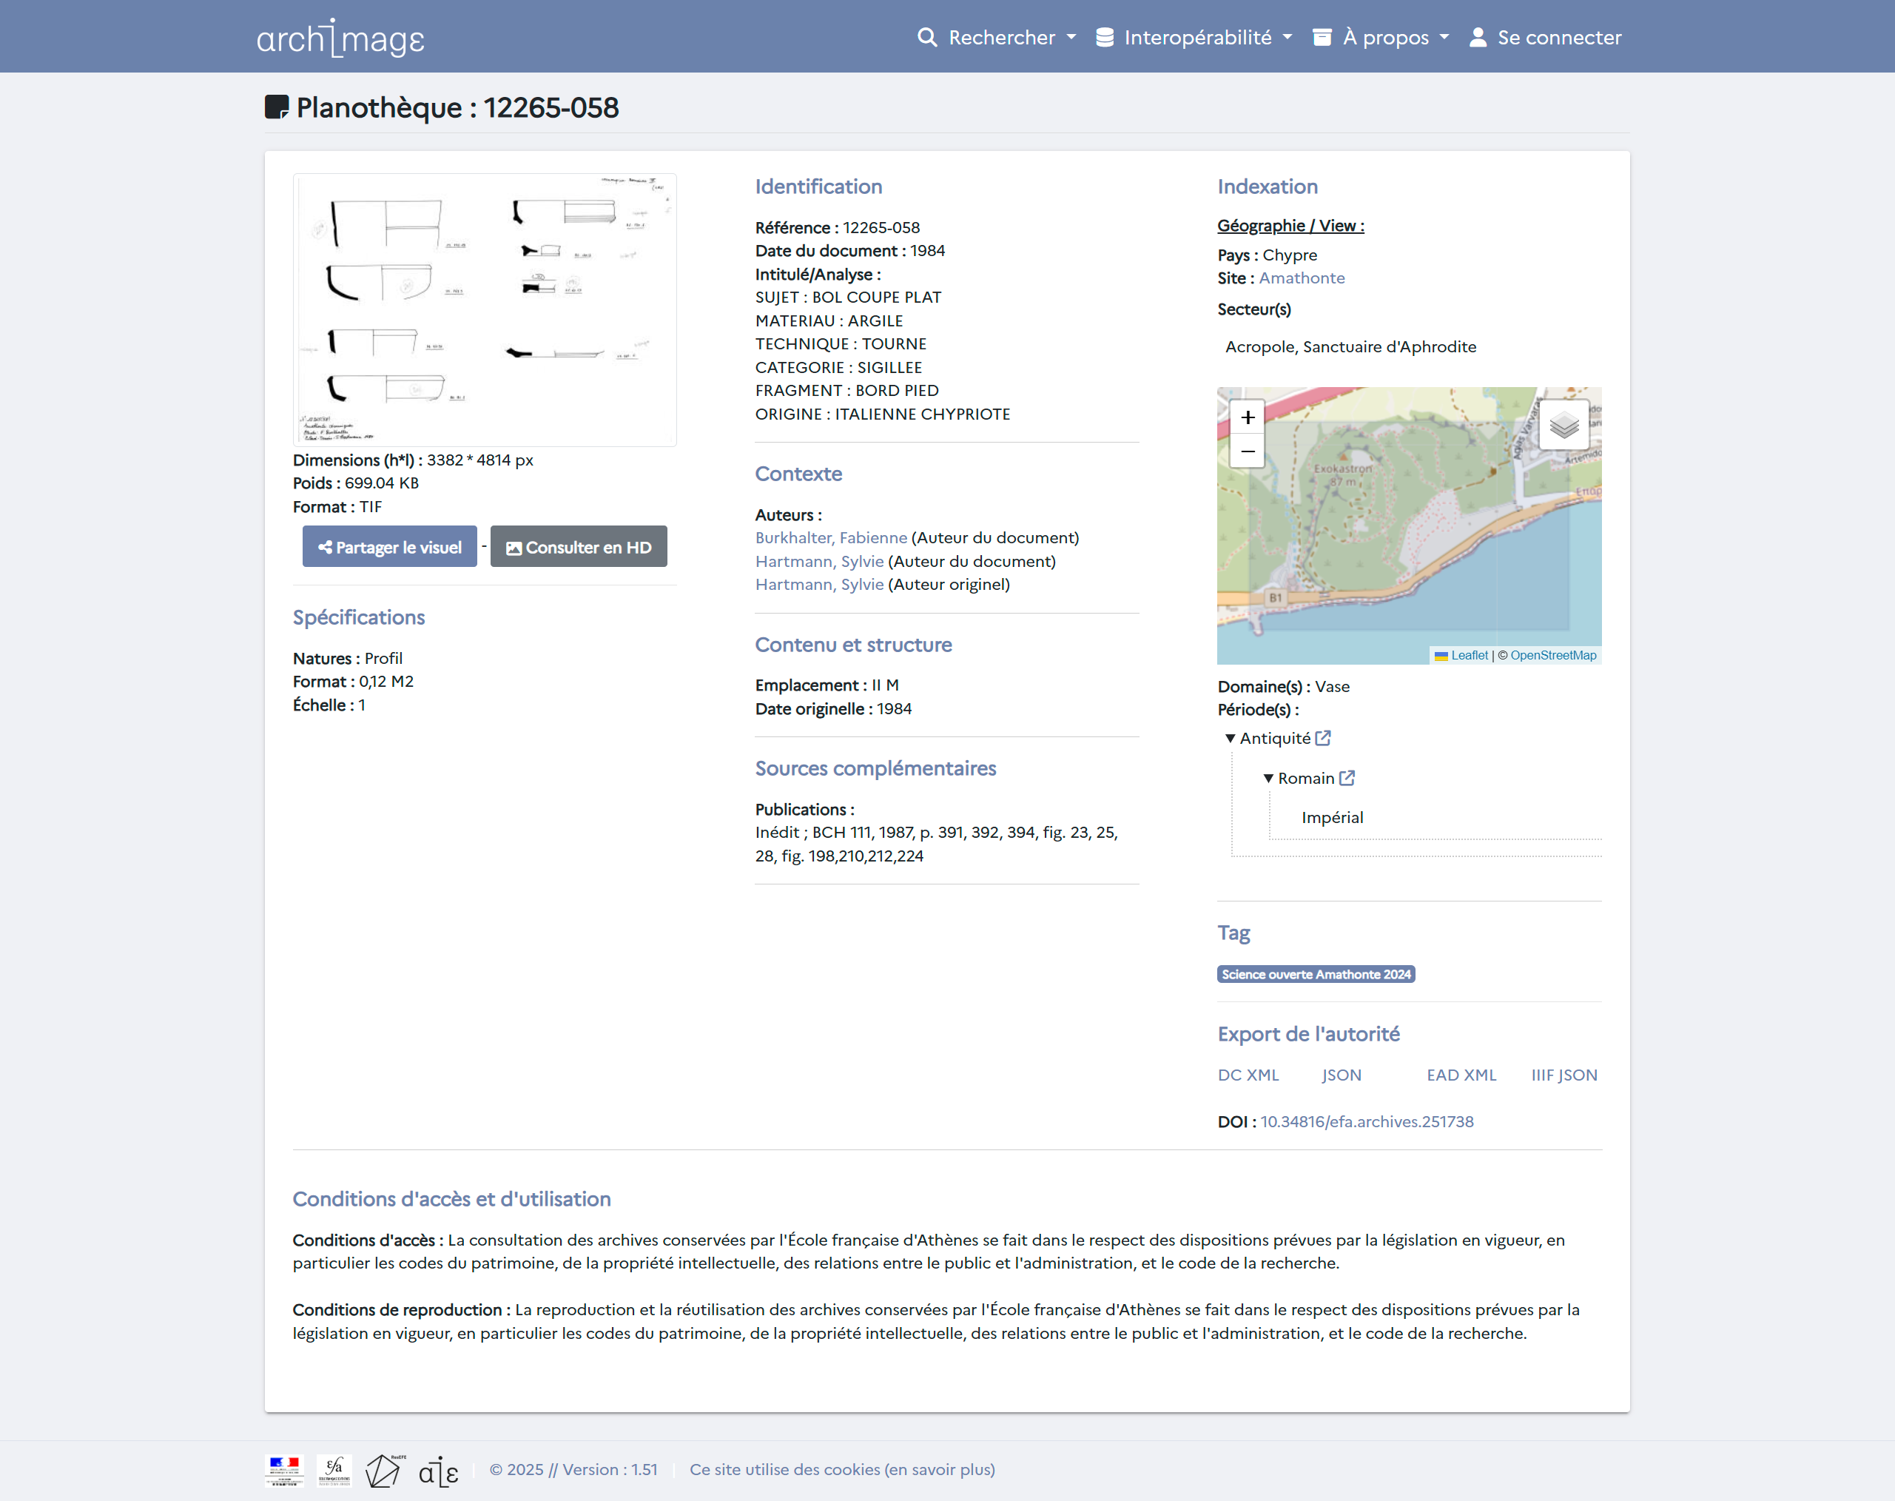This screenshot has width=1895, height=1501.
Task: Click the magnifier search icon
Action: [927, 37]
